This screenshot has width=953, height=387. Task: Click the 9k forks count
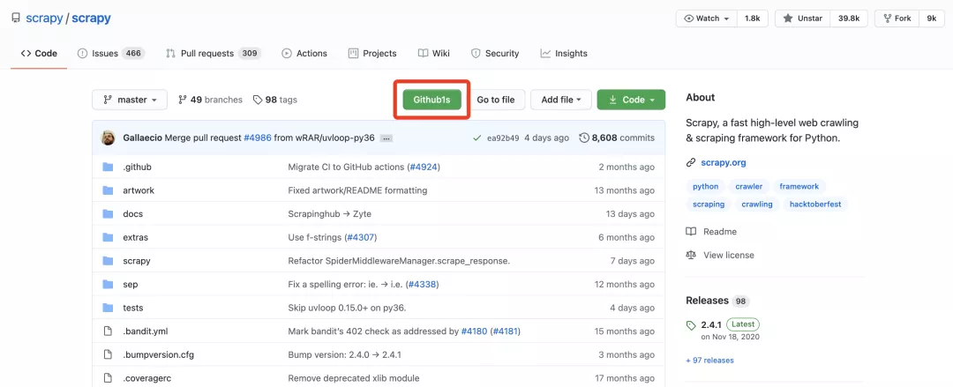click(x=932, y=19)
